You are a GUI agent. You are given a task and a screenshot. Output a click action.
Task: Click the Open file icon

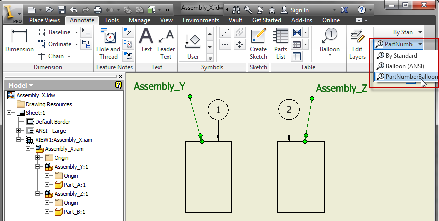tap(49, 10)
